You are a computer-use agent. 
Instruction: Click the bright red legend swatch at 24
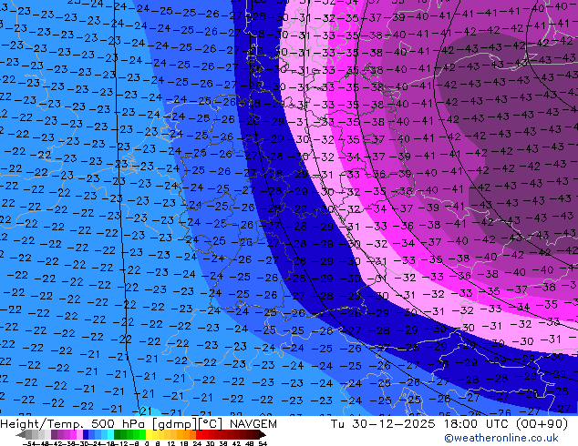tap(199, 434)
